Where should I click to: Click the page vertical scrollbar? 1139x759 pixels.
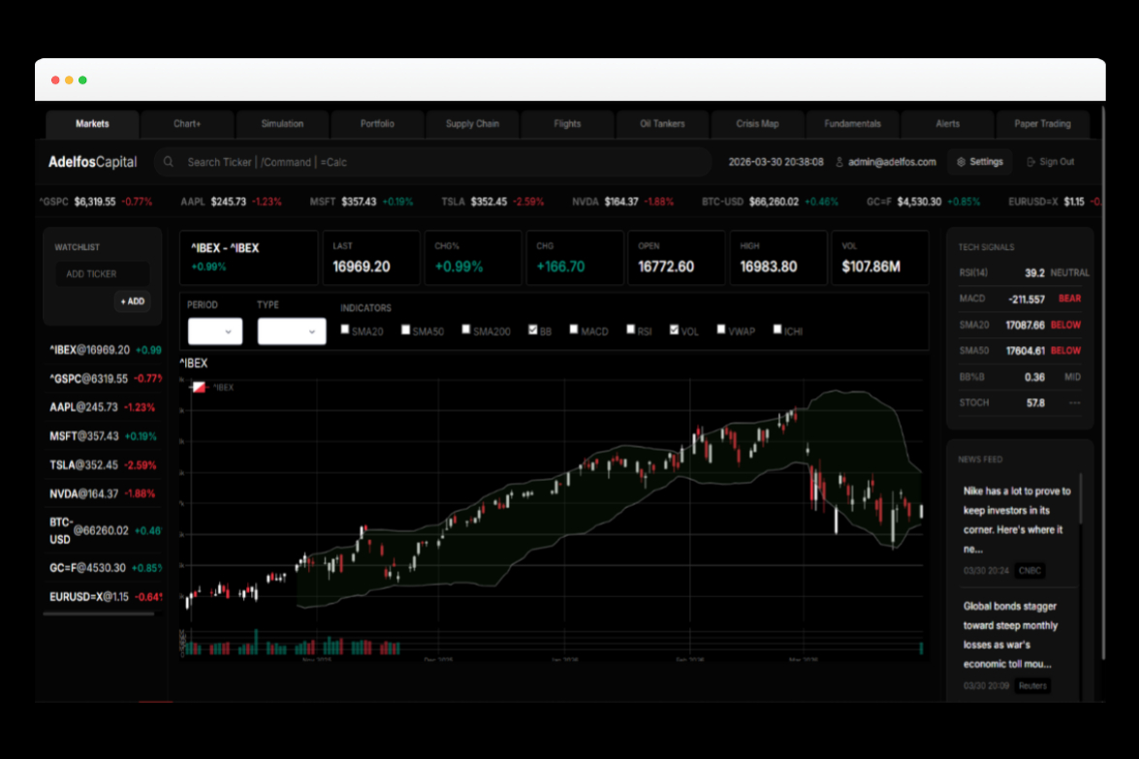pyautogui.click(x=1103, y=384)
